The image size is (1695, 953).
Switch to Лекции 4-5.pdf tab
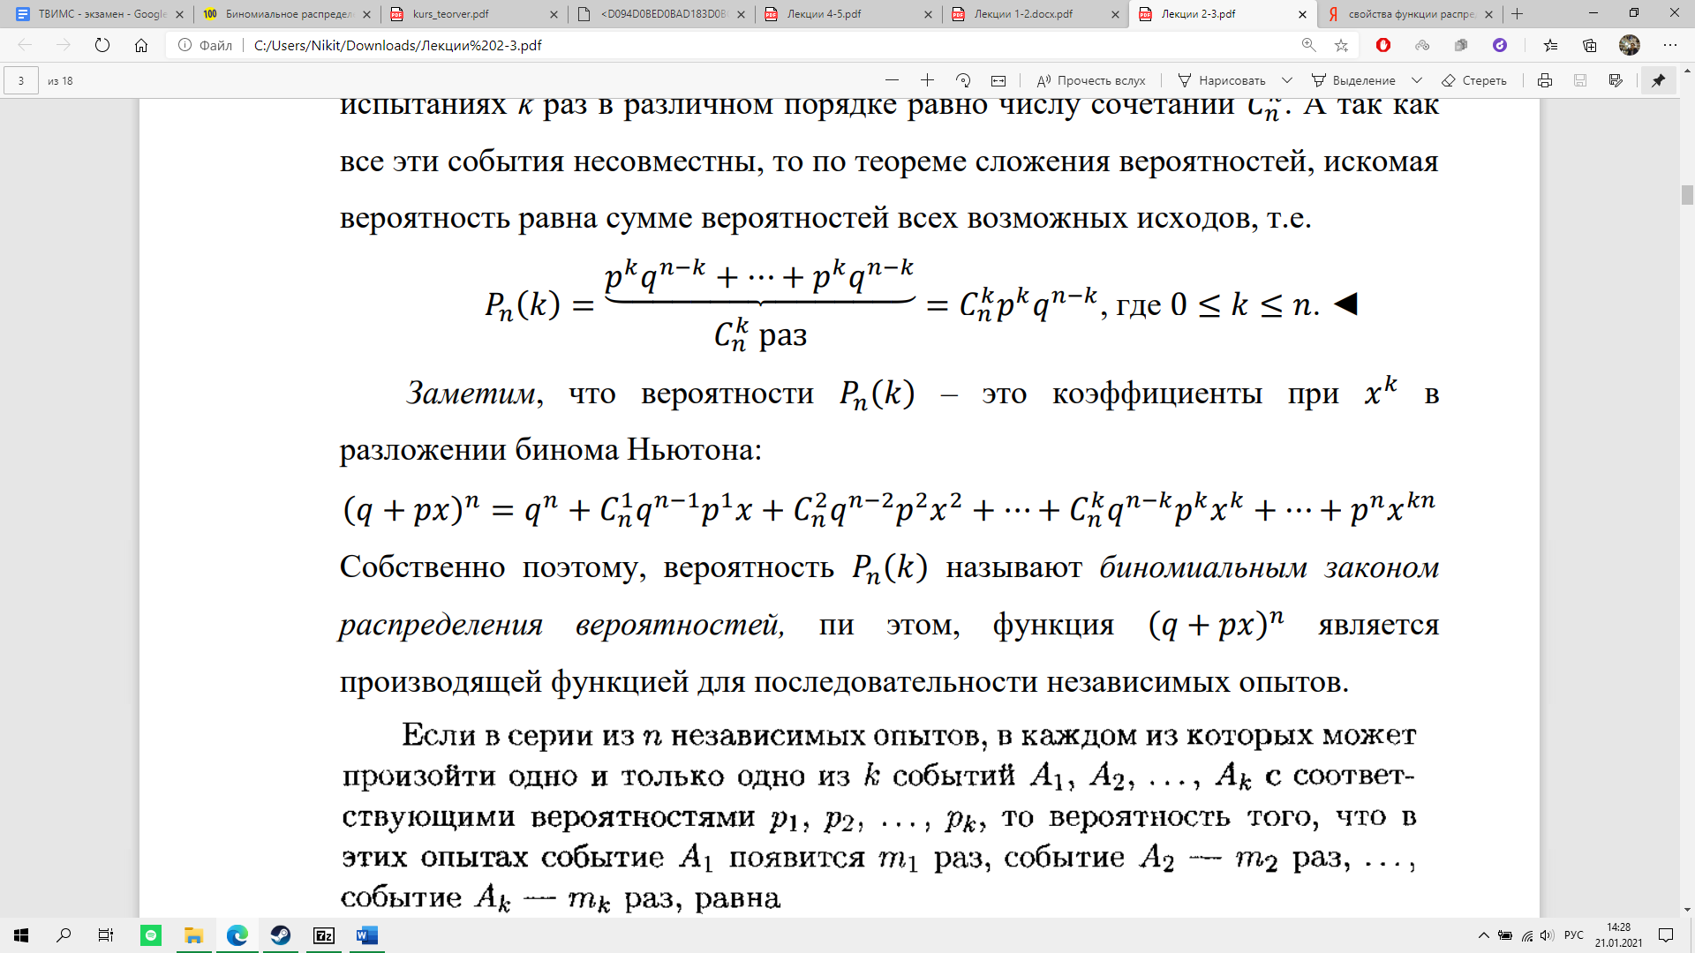848,14
